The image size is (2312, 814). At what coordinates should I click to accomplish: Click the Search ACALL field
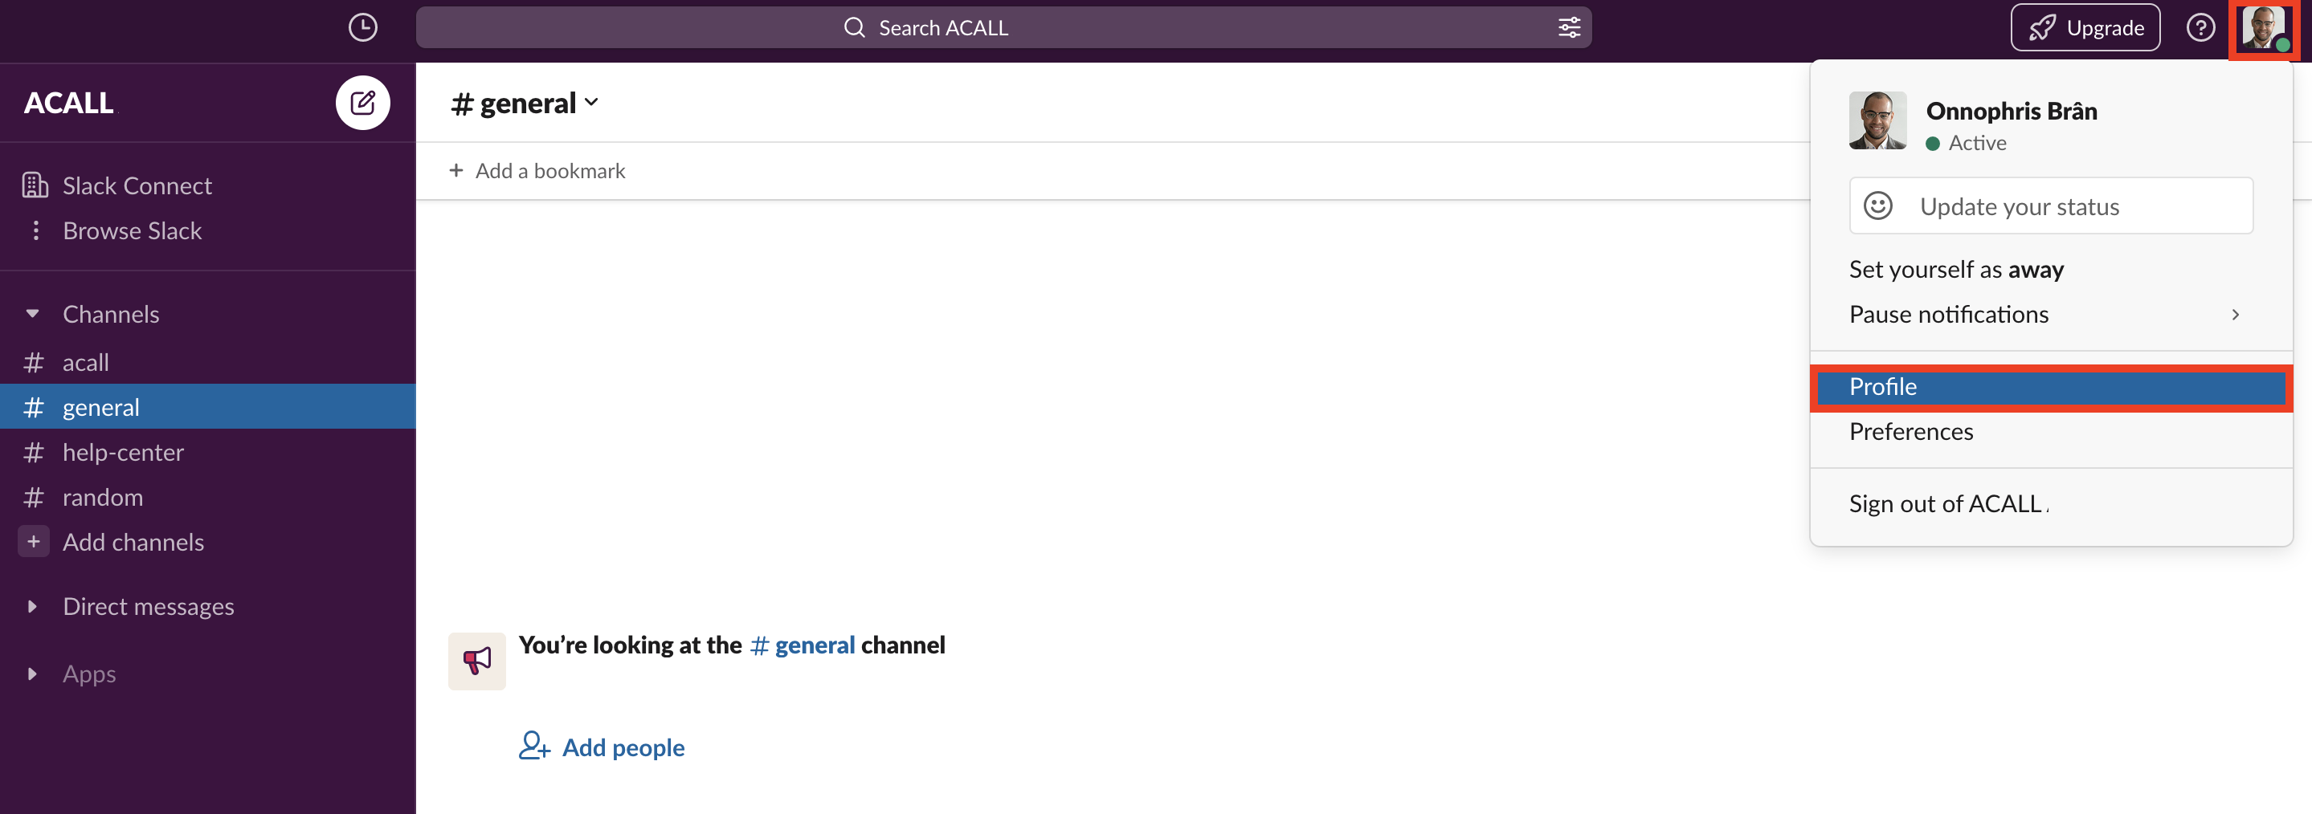(x=1003, y=28)
